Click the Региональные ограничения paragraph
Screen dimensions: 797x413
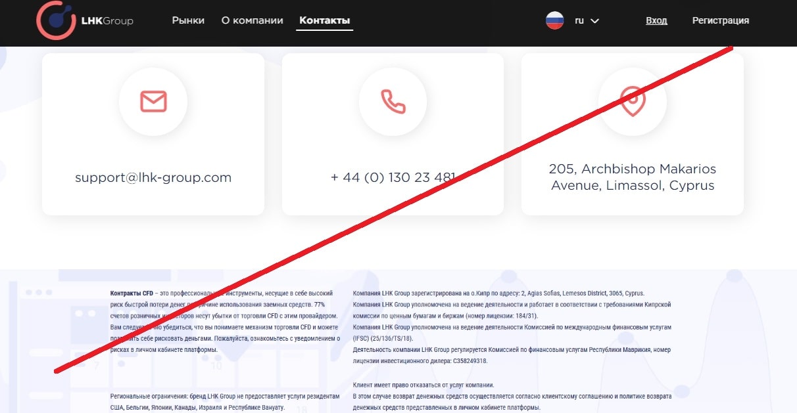pos(226,402)
